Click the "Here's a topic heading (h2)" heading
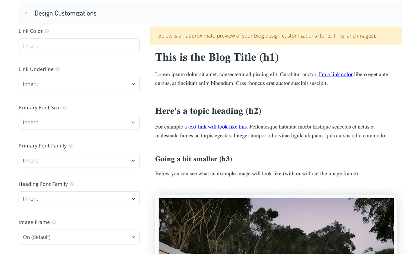Image resolution: width=408 pixels, height=254 pixels. click(208, 111)
